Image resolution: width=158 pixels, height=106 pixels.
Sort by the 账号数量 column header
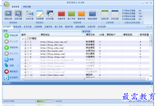coord(144,35)
